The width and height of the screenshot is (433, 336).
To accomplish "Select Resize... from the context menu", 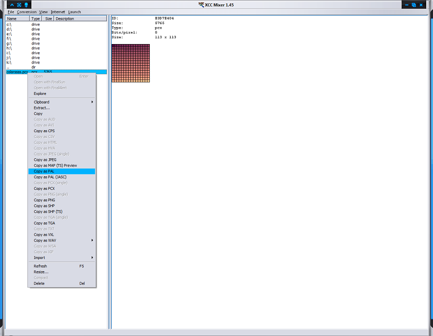I will [x=41, y=272].
